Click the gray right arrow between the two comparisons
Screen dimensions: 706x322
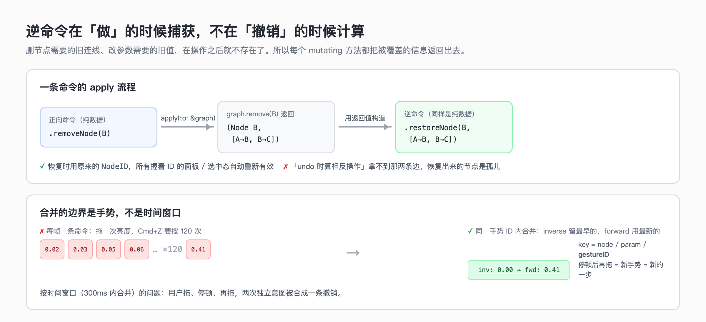click(353, 253)
